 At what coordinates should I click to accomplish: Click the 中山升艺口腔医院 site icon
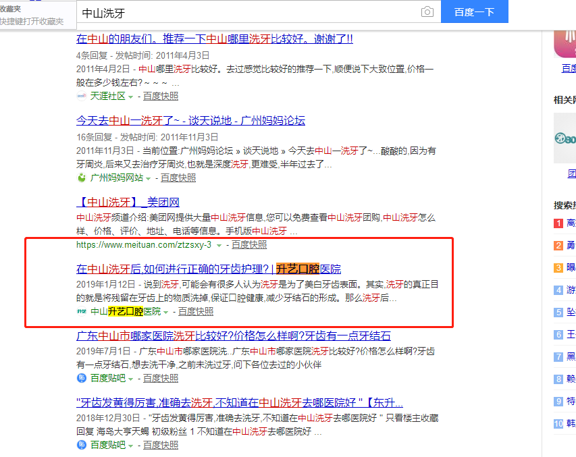pos(82,311)
